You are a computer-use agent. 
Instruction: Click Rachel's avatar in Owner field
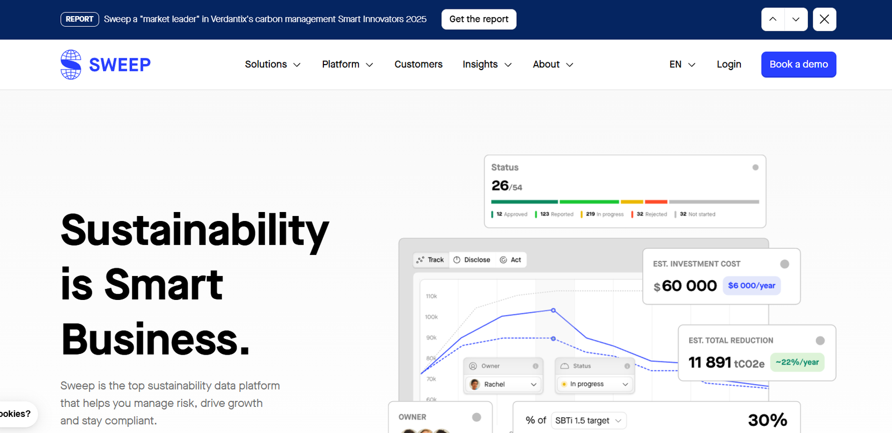tap(475, 385)
